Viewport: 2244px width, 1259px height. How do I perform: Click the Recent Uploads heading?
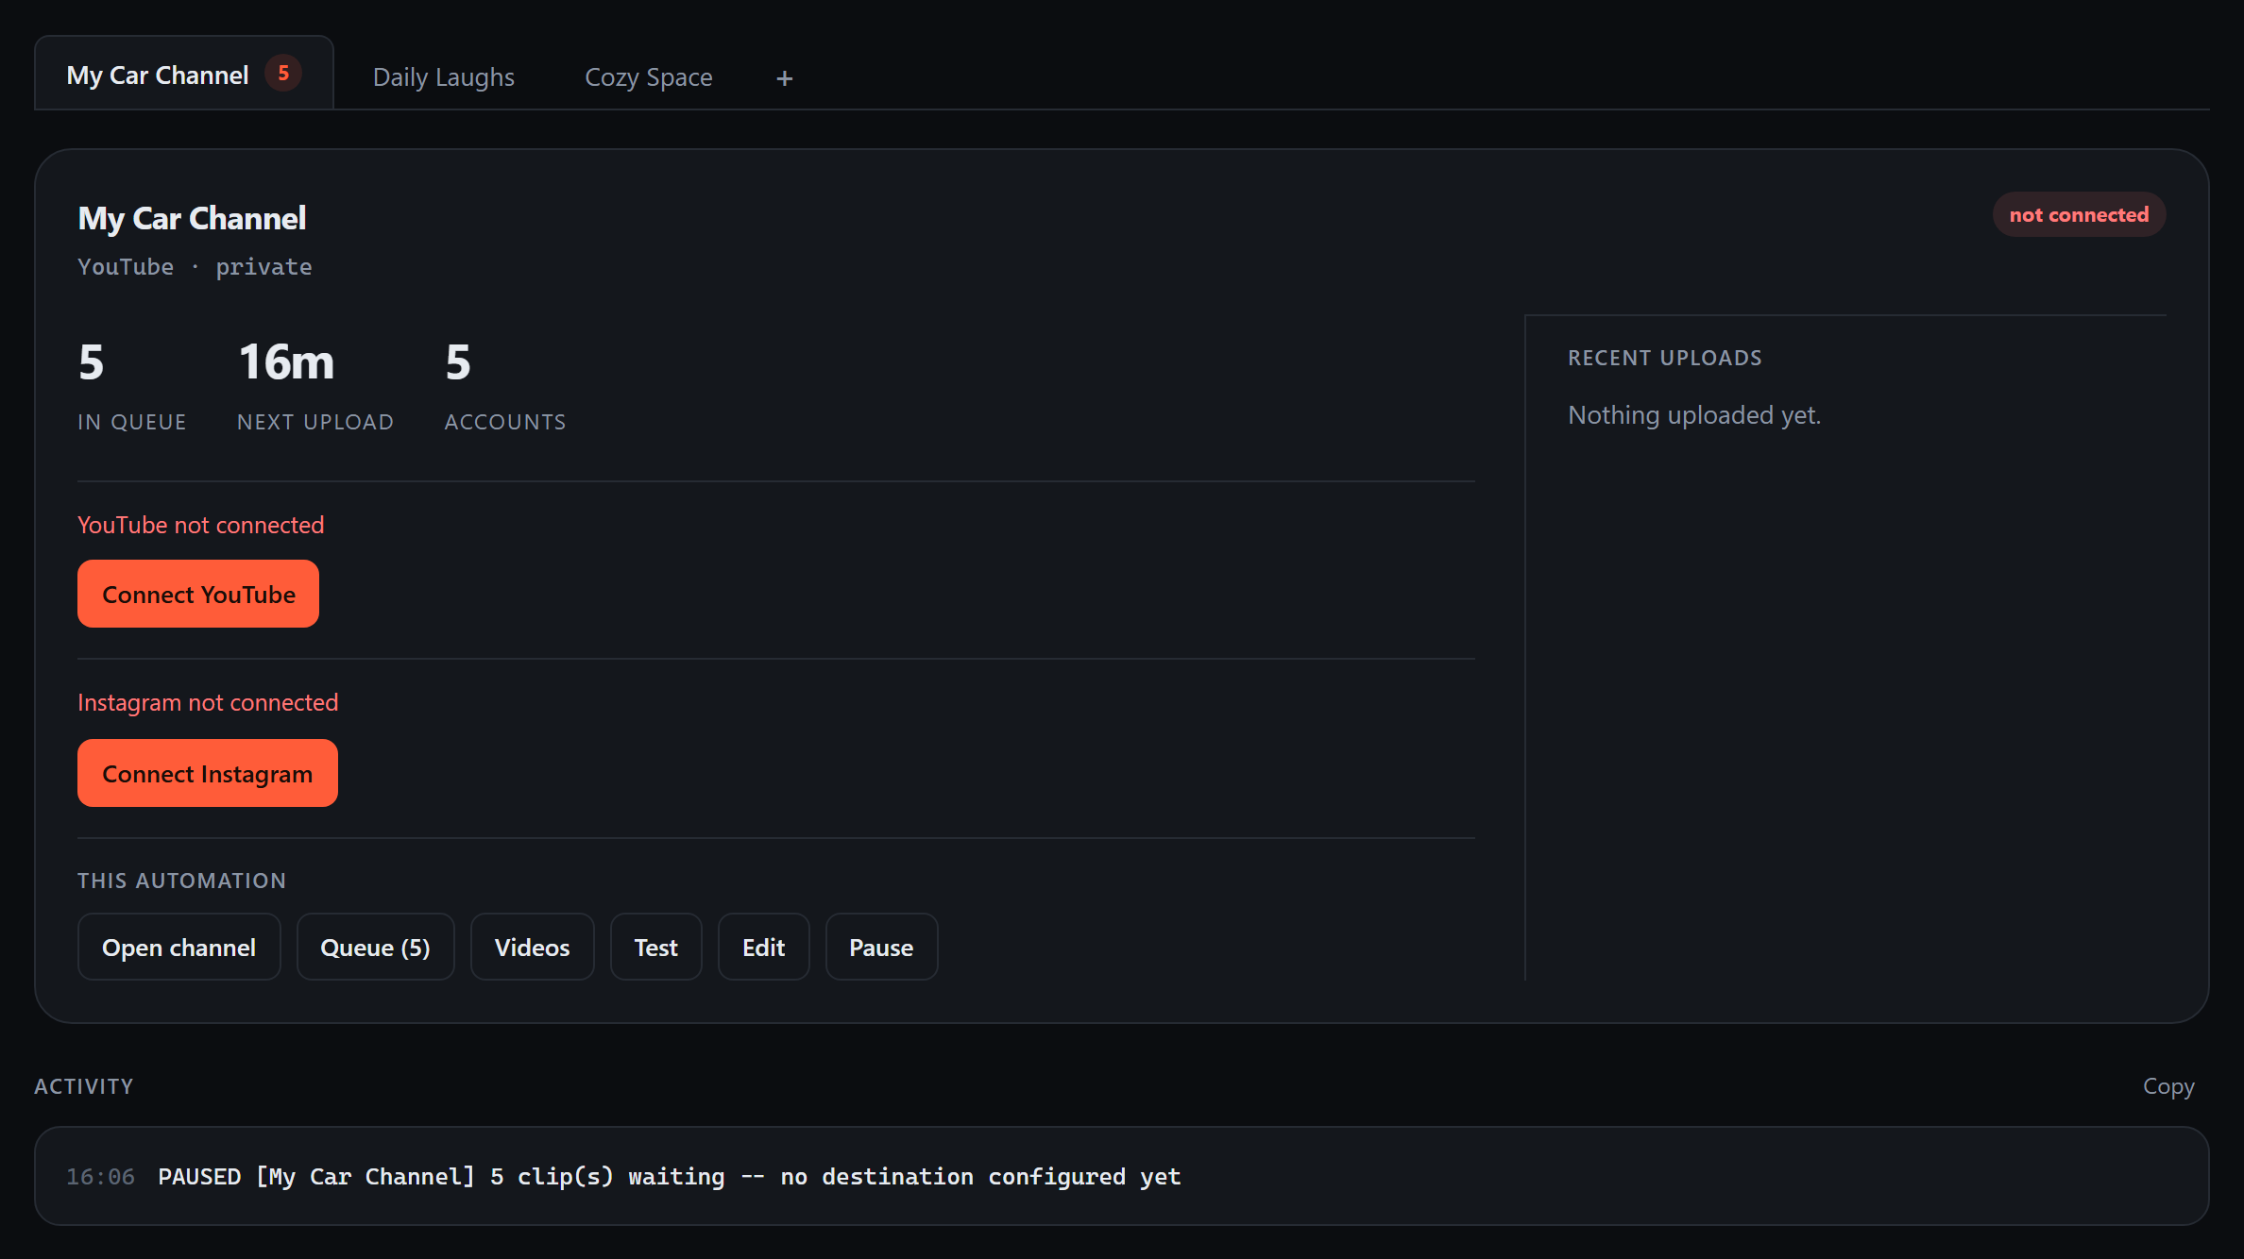point(1665,358)
